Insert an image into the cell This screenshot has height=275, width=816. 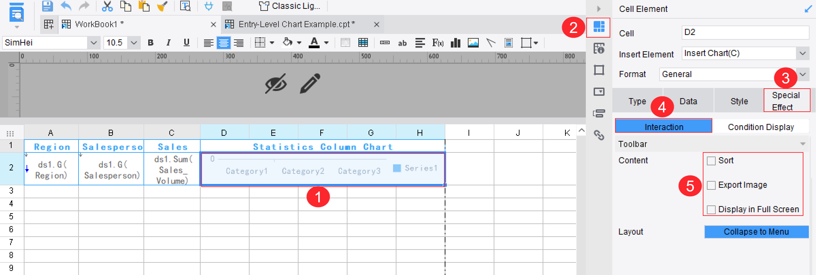click(x=473, y=43)
